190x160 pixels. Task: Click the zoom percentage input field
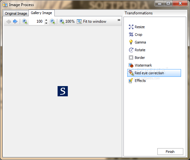coord(37,21)
